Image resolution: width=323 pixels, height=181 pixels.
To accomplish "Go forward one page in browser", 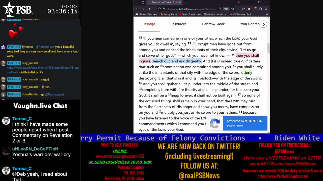I will coord(143,9).
